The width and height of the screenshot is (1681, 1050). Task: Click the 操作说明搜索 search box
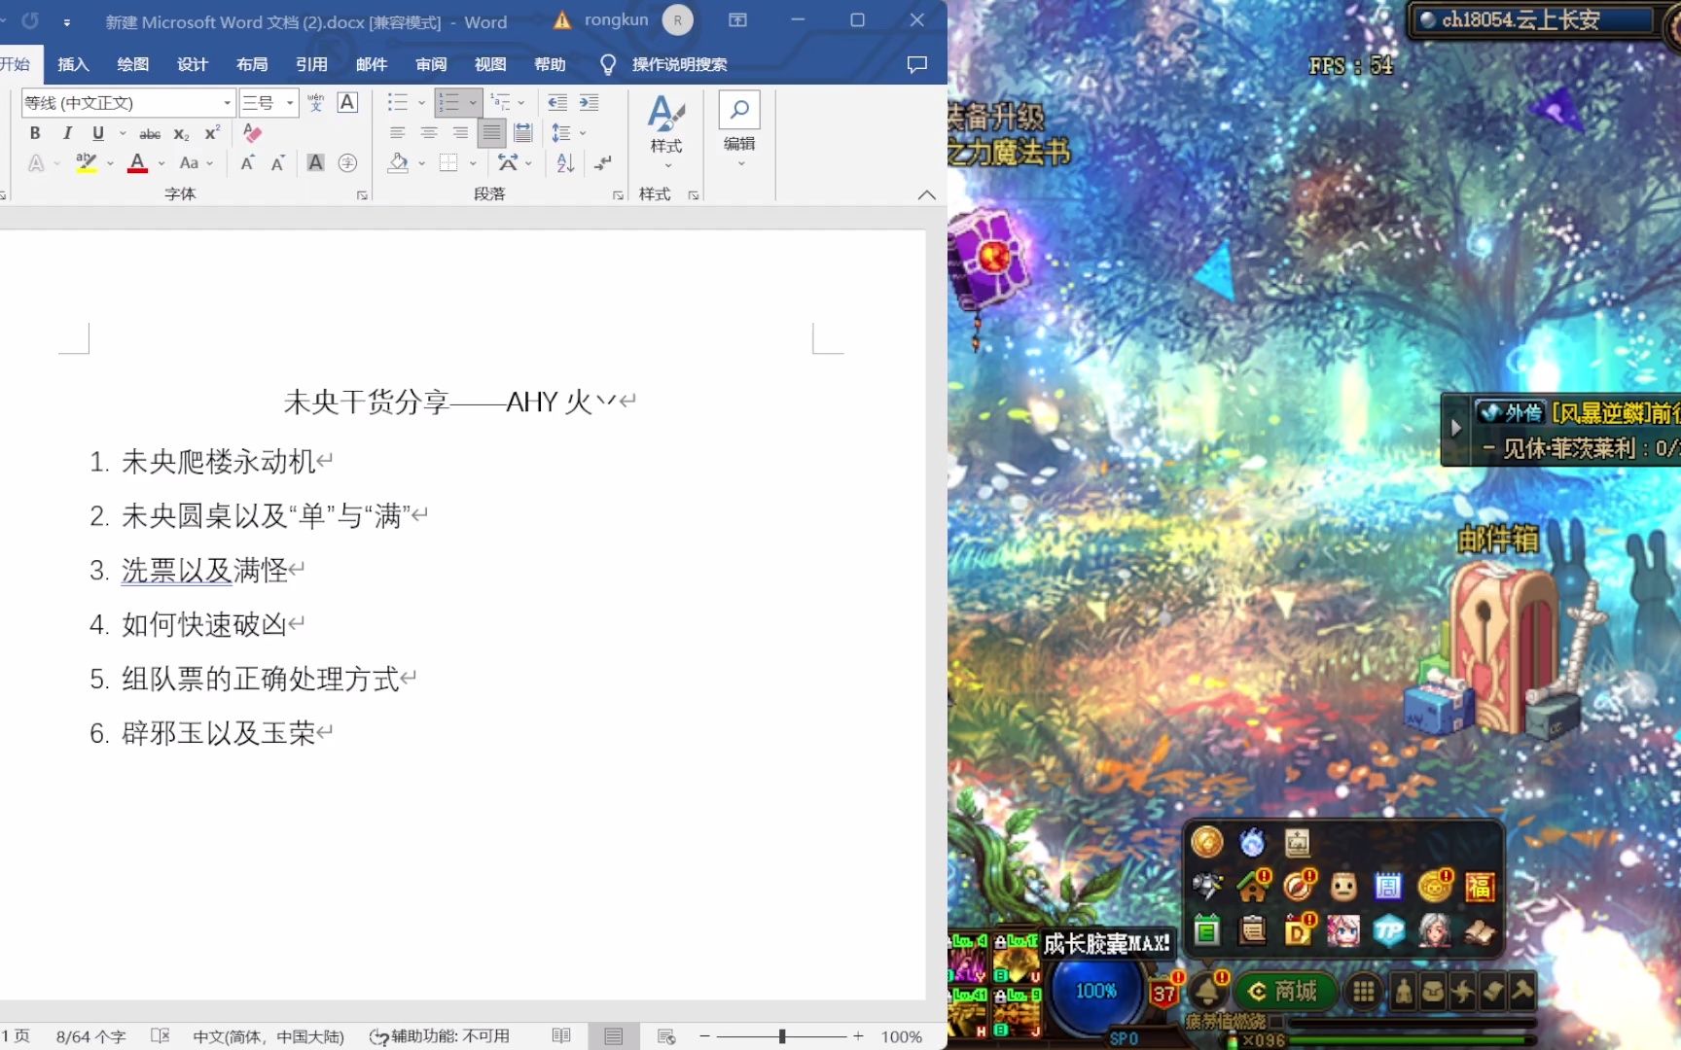679,64
